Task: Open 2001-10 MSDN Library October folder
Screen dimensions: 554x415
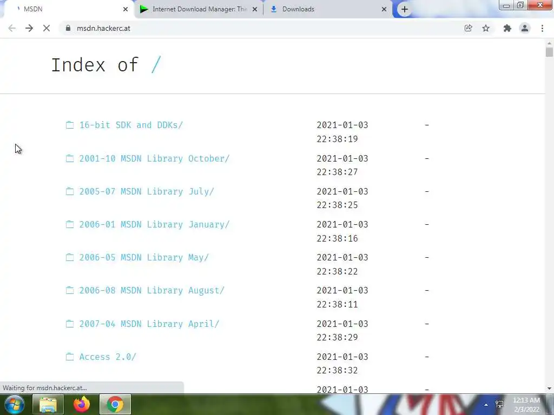Action: click(154, 158)
